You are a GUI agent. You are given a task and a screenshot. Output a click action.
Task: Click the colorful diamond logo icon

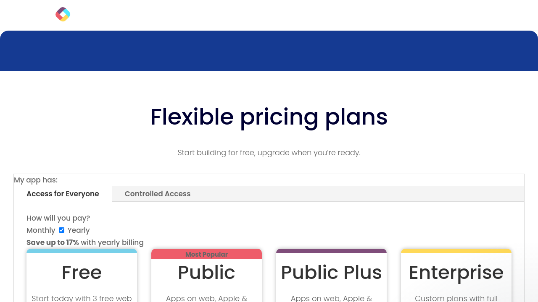[x=63, y=14]
